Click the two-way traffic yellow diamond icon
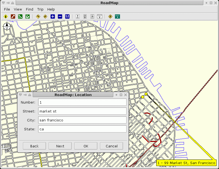Viewport: 219px width, 169px height. (x=110, y=16)
